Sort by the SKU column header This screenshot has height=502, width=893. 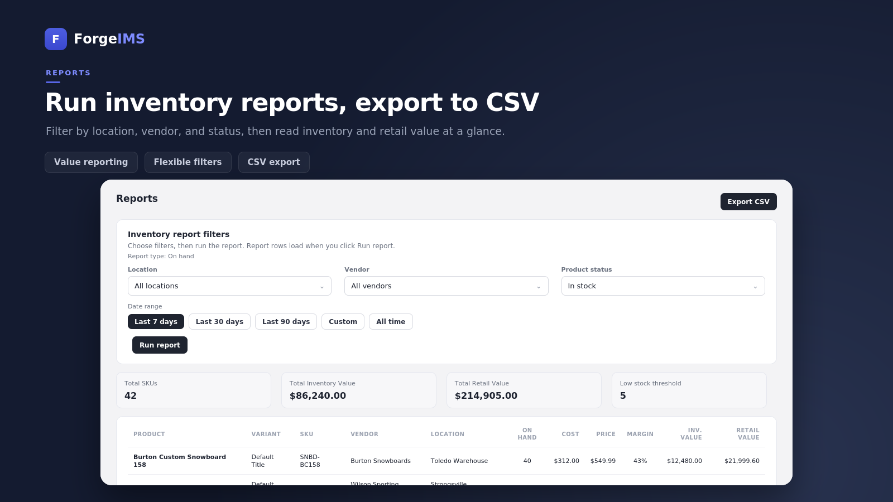pyautogui.click(x=306, y=434)
